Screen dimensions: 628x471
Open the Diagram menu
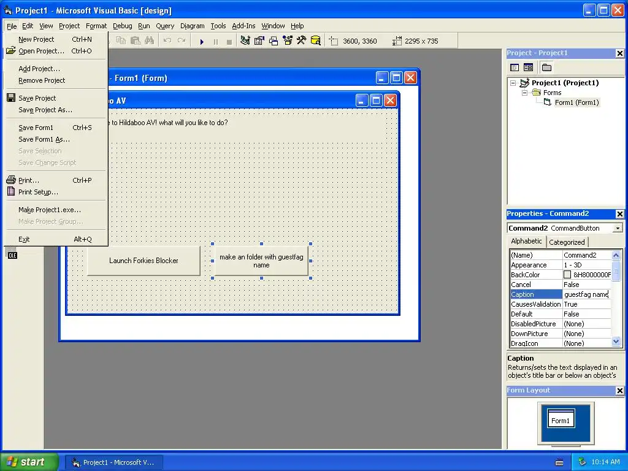192,26
